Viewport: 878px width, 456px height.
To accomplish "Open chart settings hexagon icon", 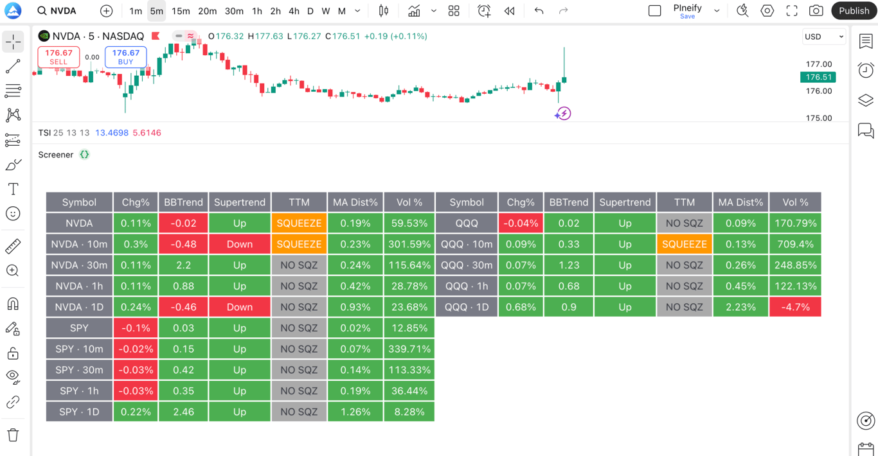I will [x=767, y=11].
